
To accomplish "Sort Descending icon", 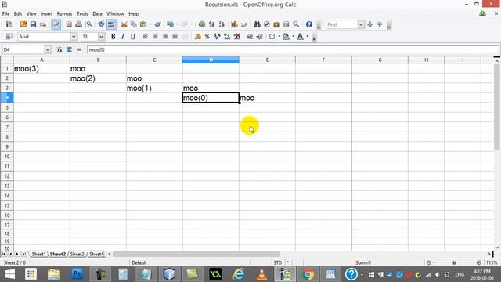I will point(222,24).
